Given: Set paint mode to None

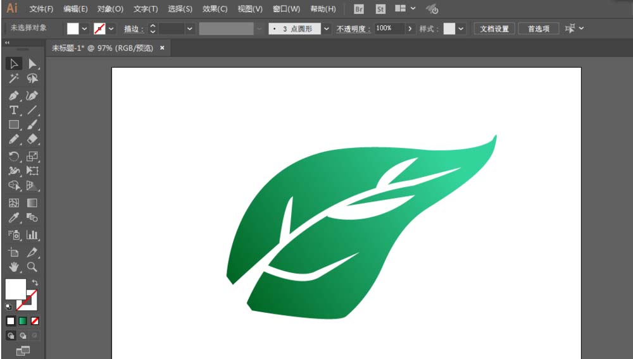Looking at the screenshot, I should point(35,321).
